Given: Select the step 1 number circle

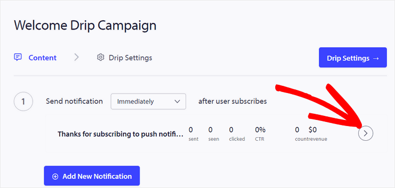Looking at the screenshot, I should click(23, 102).
